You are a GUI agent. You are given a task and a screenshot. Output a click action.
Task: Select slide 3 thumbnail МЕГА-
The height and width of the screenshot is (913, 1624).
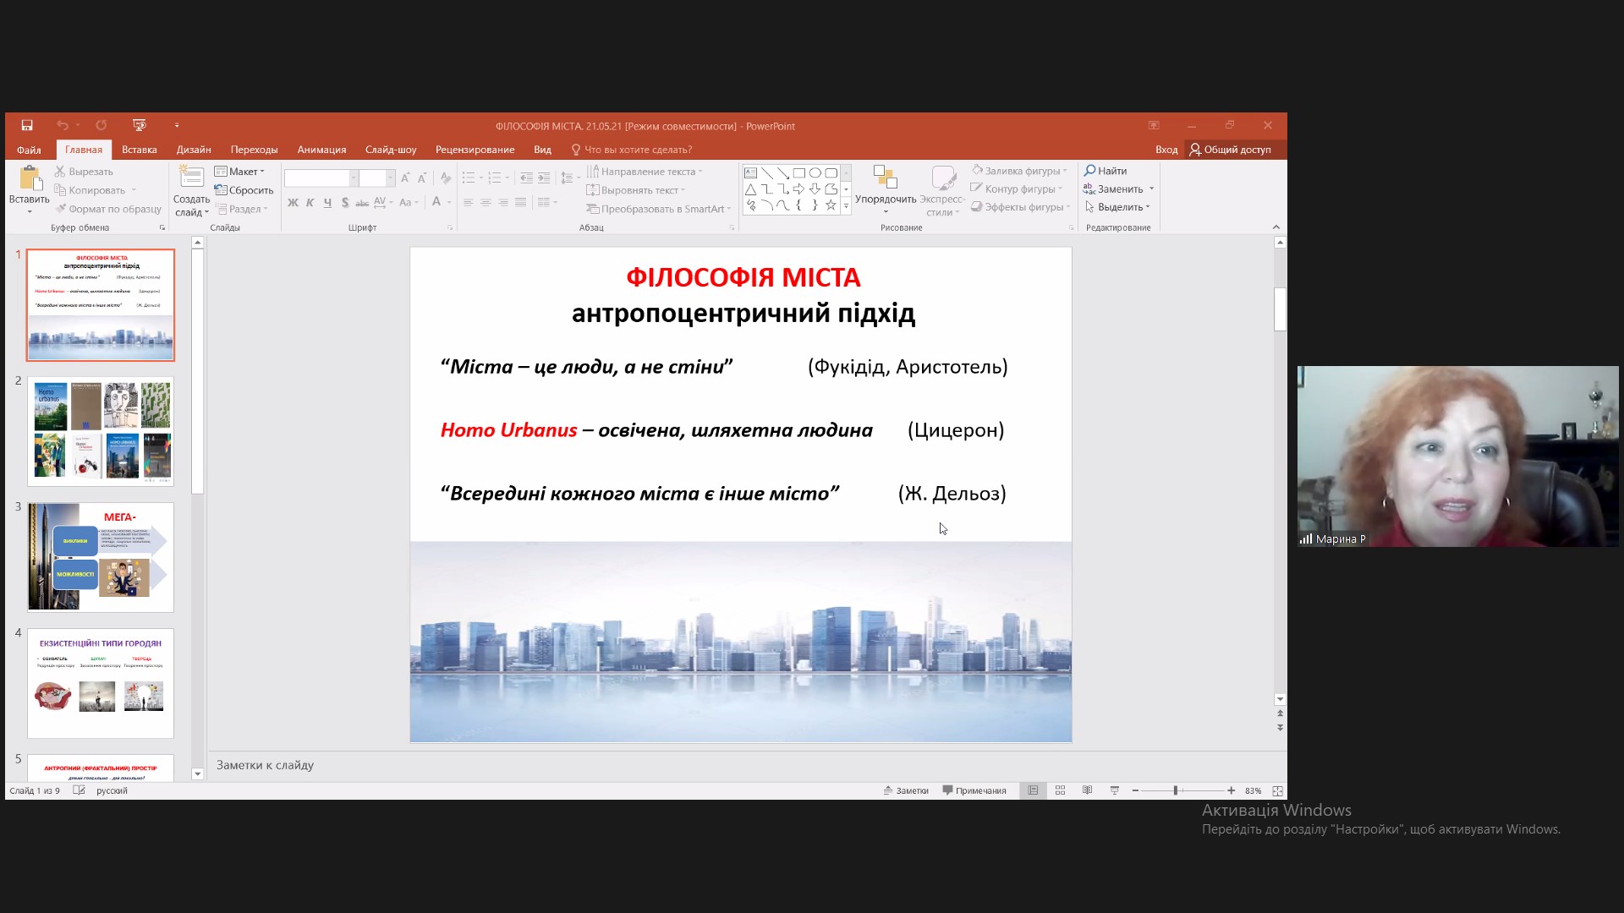point(101,557)
